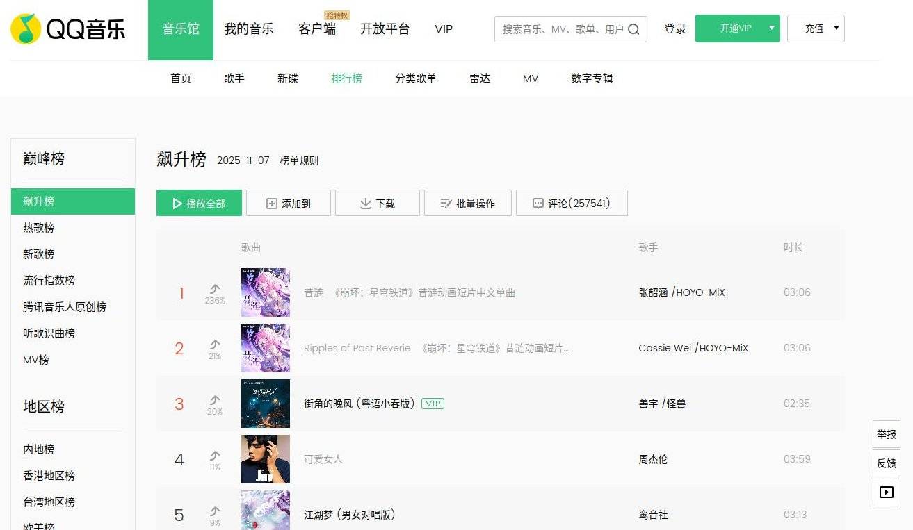Viewport: 913px width, 530px height.
Task: Select 热歌榜 in the left sidebar
Action: tap(39, 228)
